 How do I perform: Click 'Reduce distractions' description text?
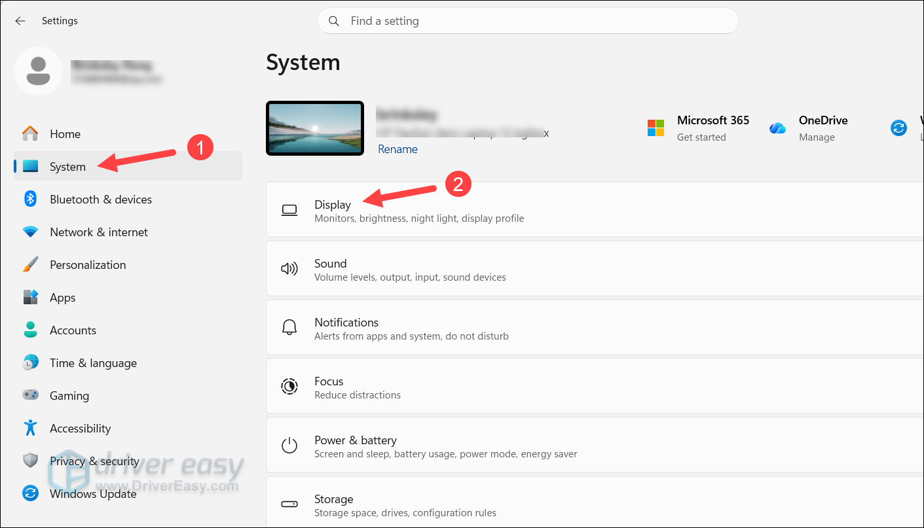tap(358, 395)
